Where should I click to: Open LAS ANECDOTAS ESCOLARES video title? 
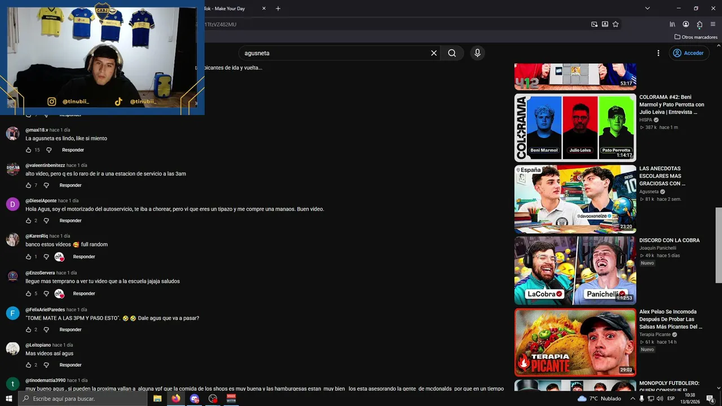(x=662, y=176)
